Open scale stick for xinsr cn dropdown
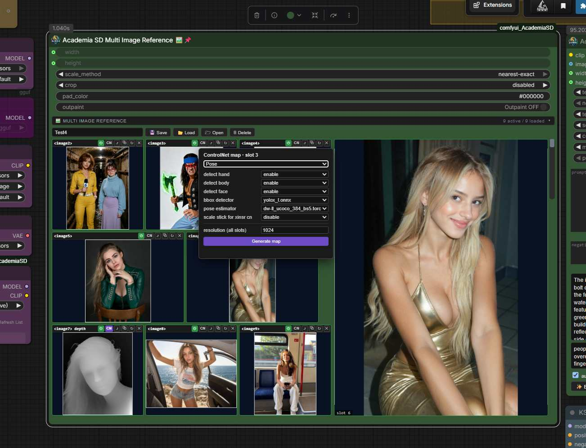Screen dimensions: 586x448 pos(294,217)
